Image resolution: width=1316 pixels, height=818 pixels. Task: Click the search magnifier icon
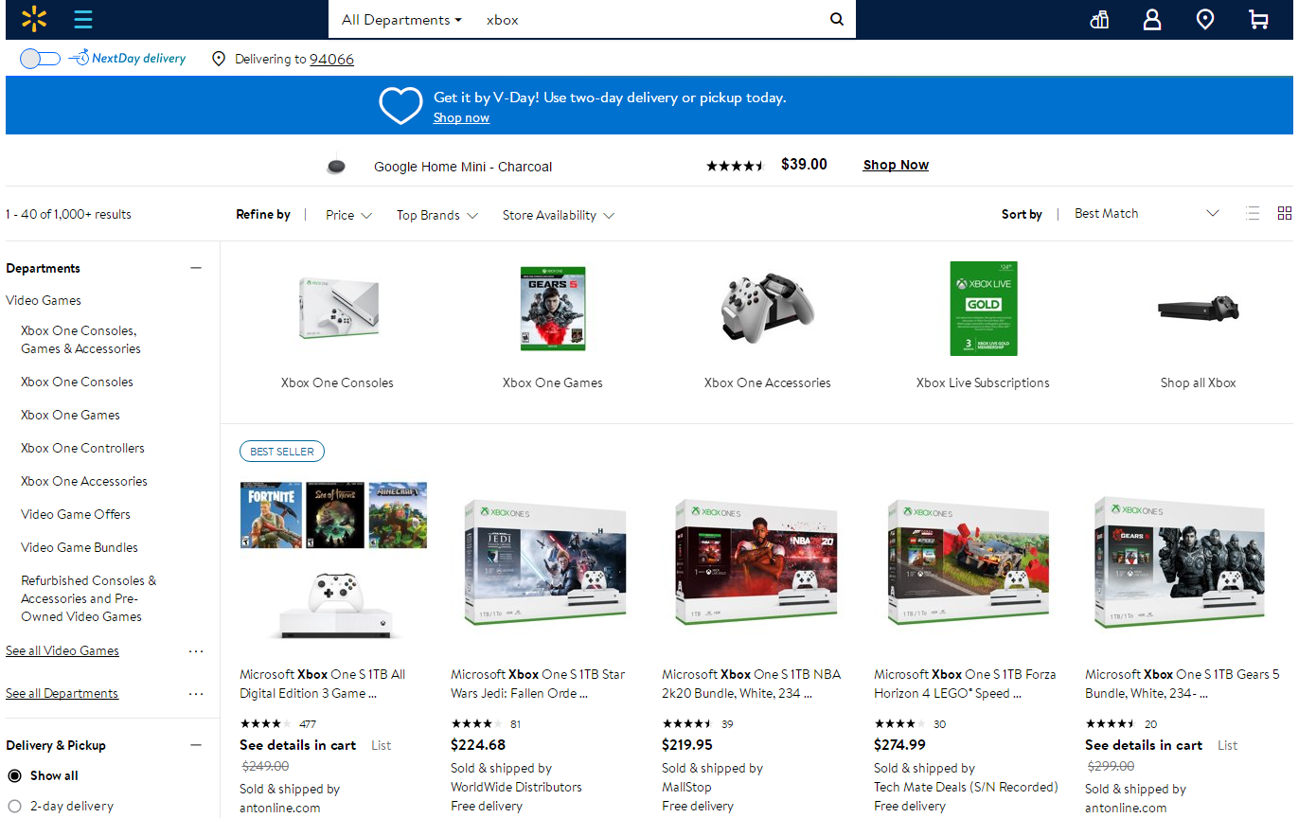pos(837,19)
